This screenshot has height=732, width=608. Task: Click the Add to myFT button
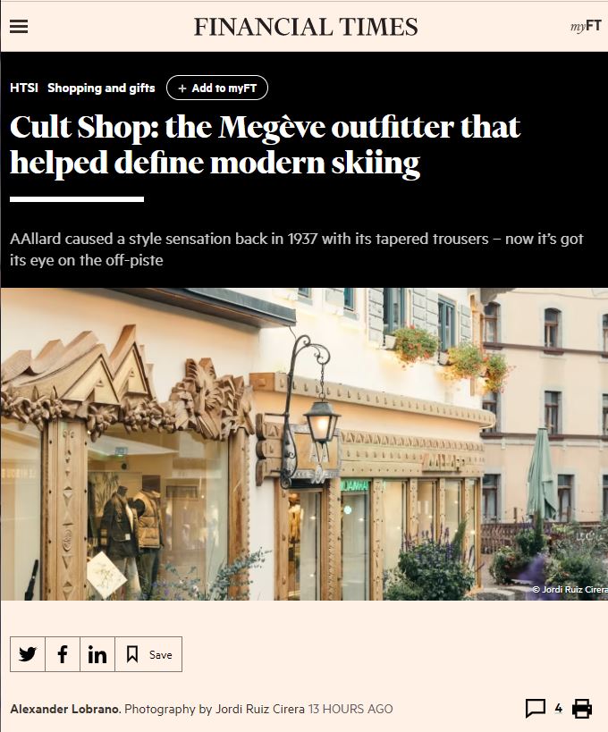tap(217, 88)
